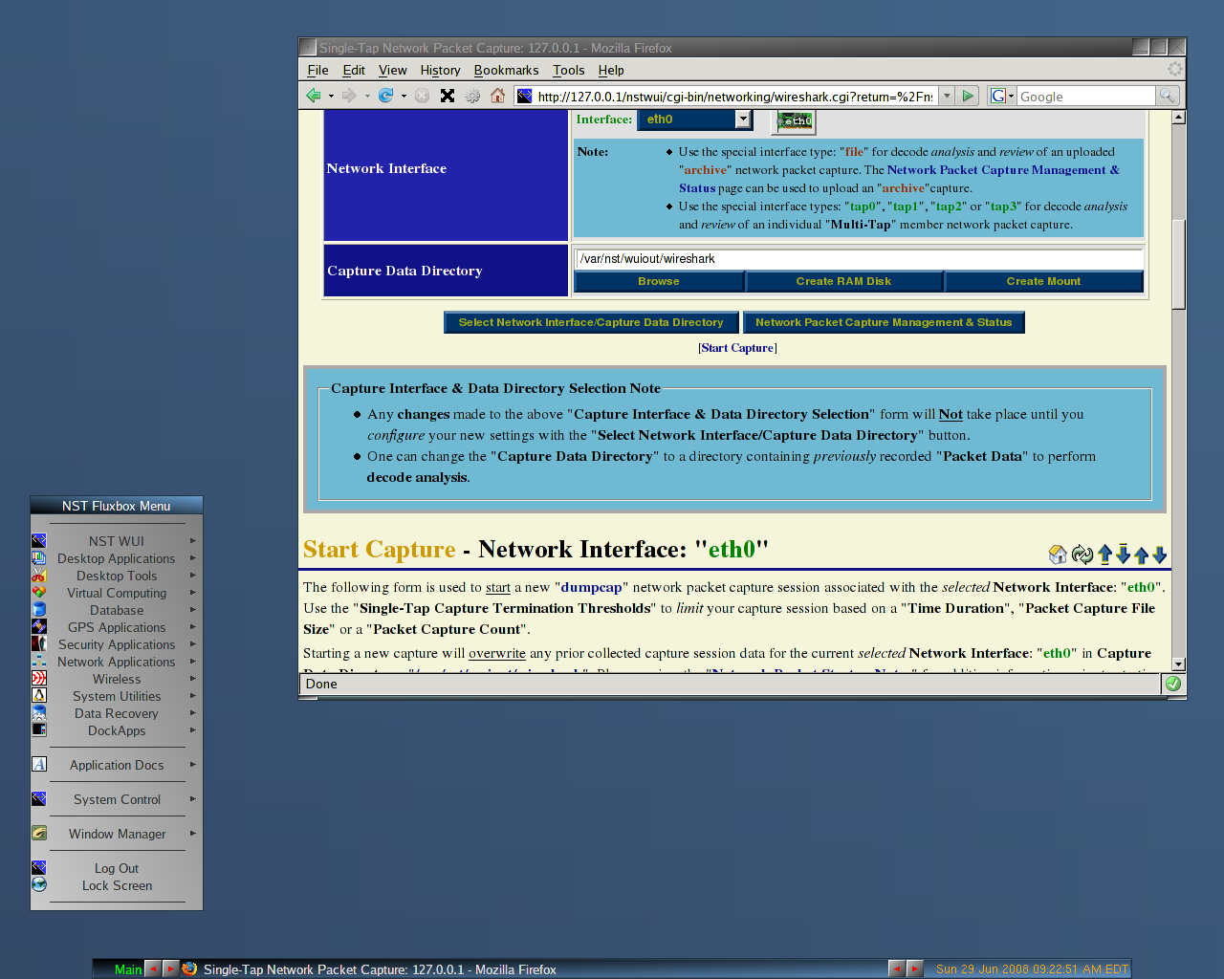Open the Google search engine dropdown
The image size is (1224, 979).
pyautogui.click(x=1002, y=96)
